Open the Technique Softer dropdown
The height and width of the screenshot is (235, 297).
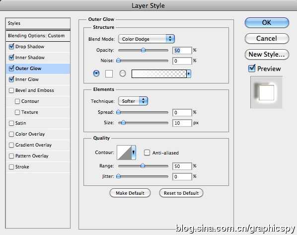(133, 101)
